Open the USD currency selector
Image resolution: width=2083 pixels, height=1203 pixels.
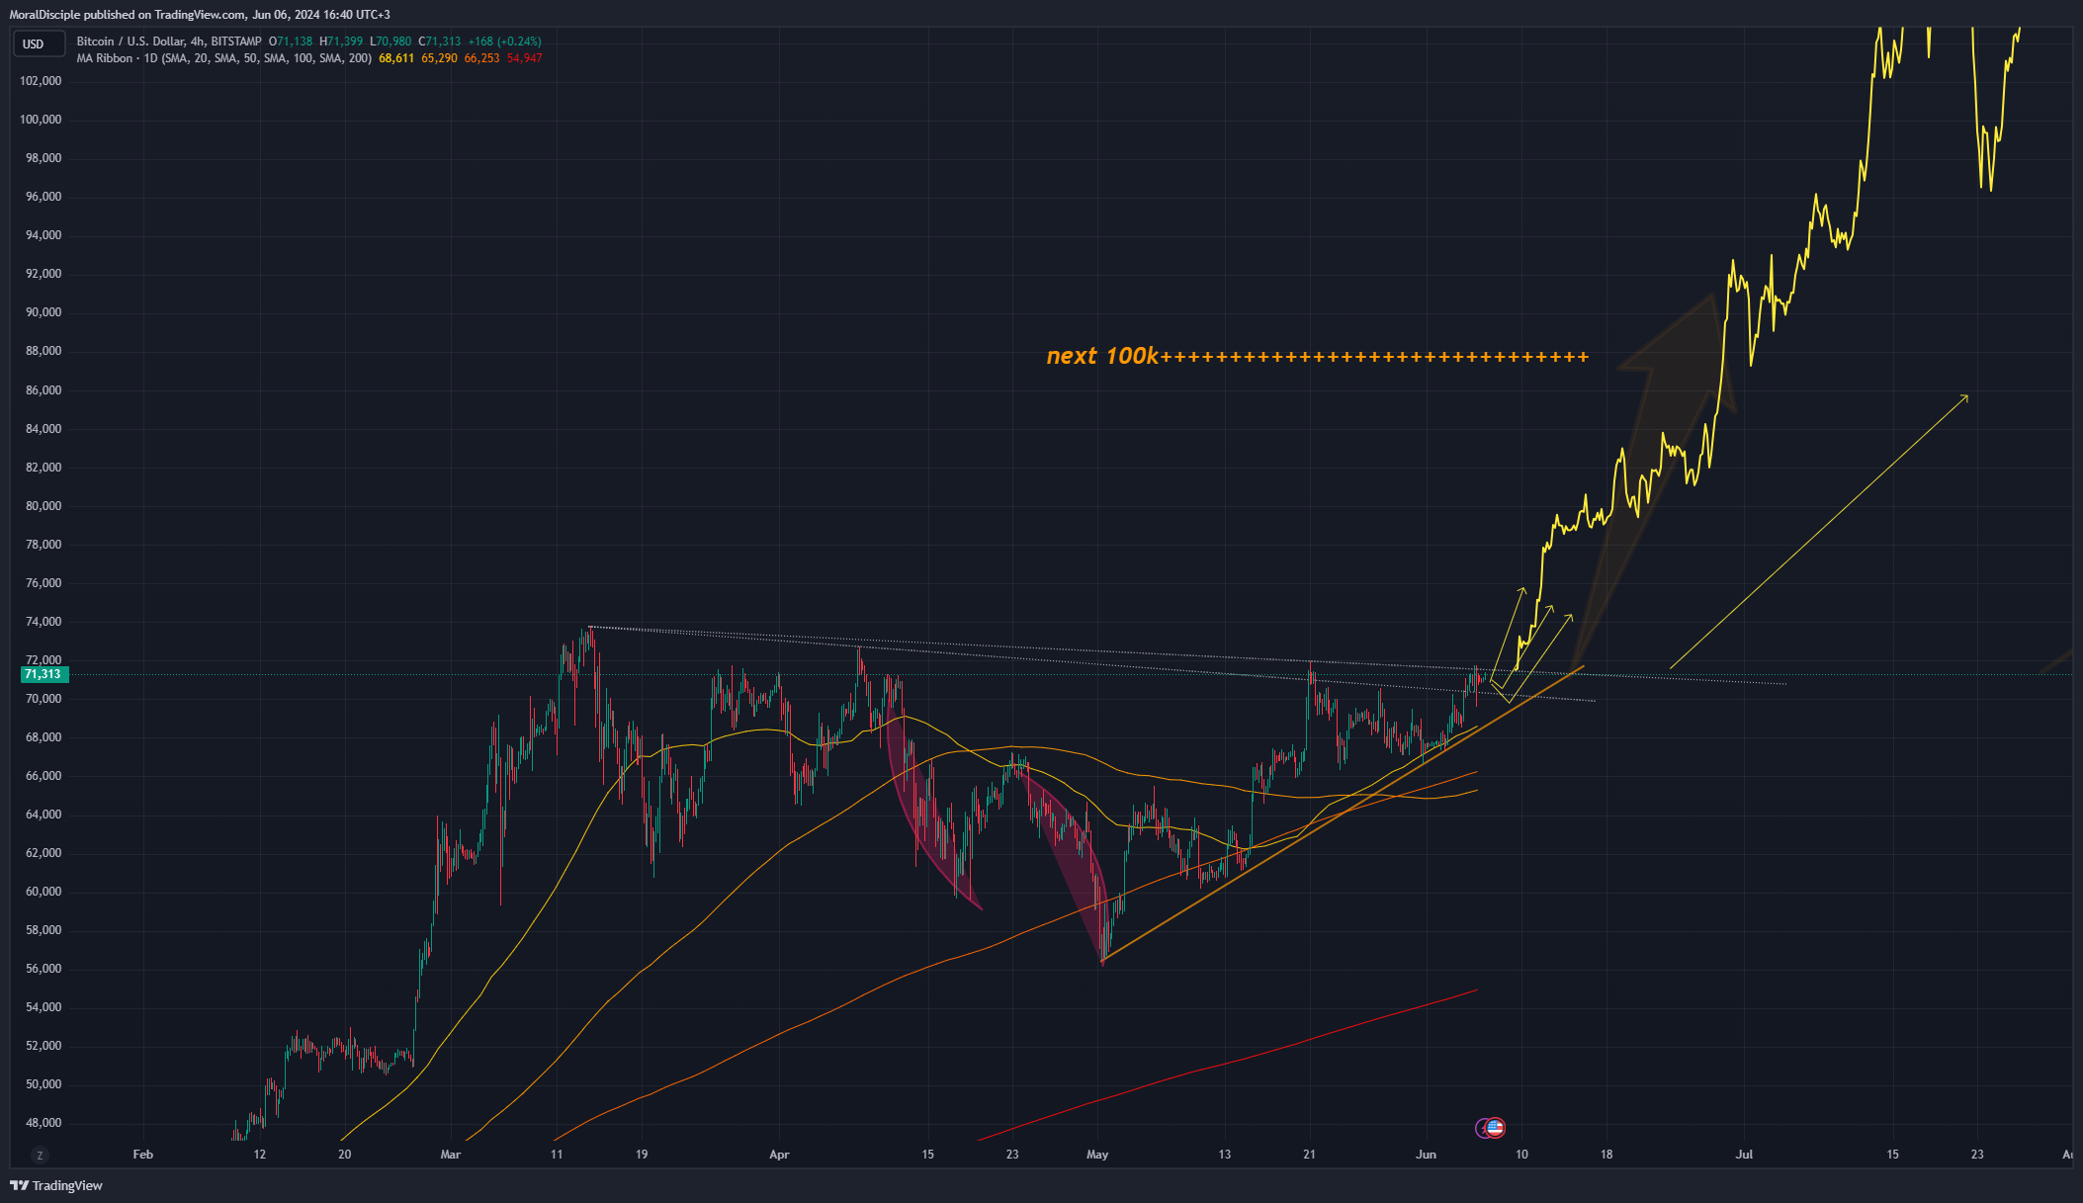pos(39,43)
